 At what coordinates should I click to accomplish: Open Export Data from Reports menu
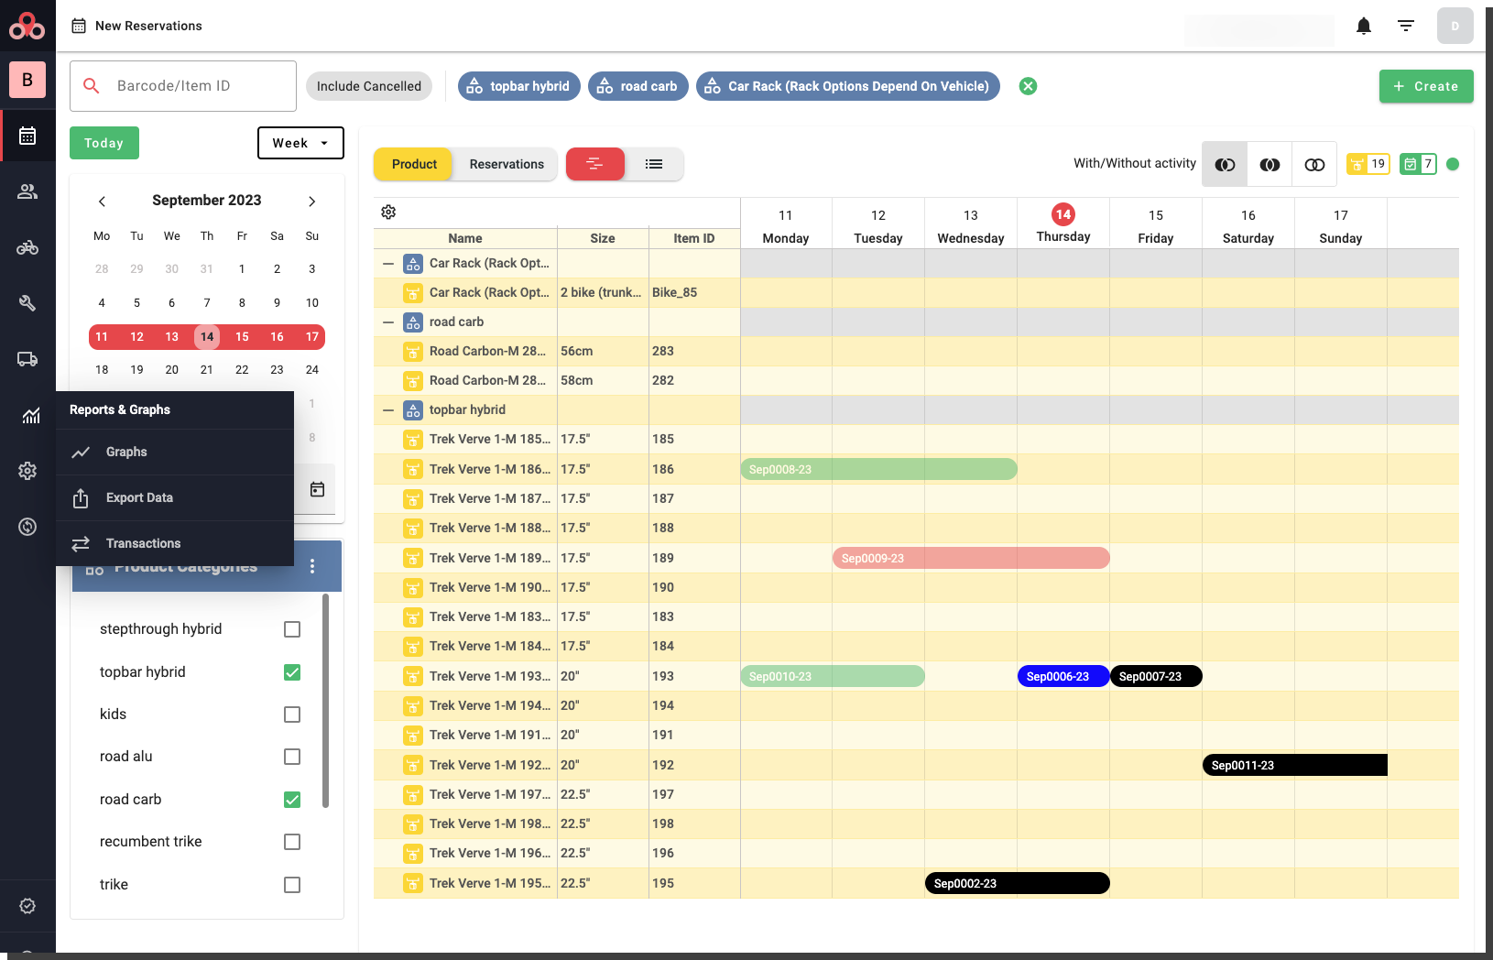coord(139,497)
